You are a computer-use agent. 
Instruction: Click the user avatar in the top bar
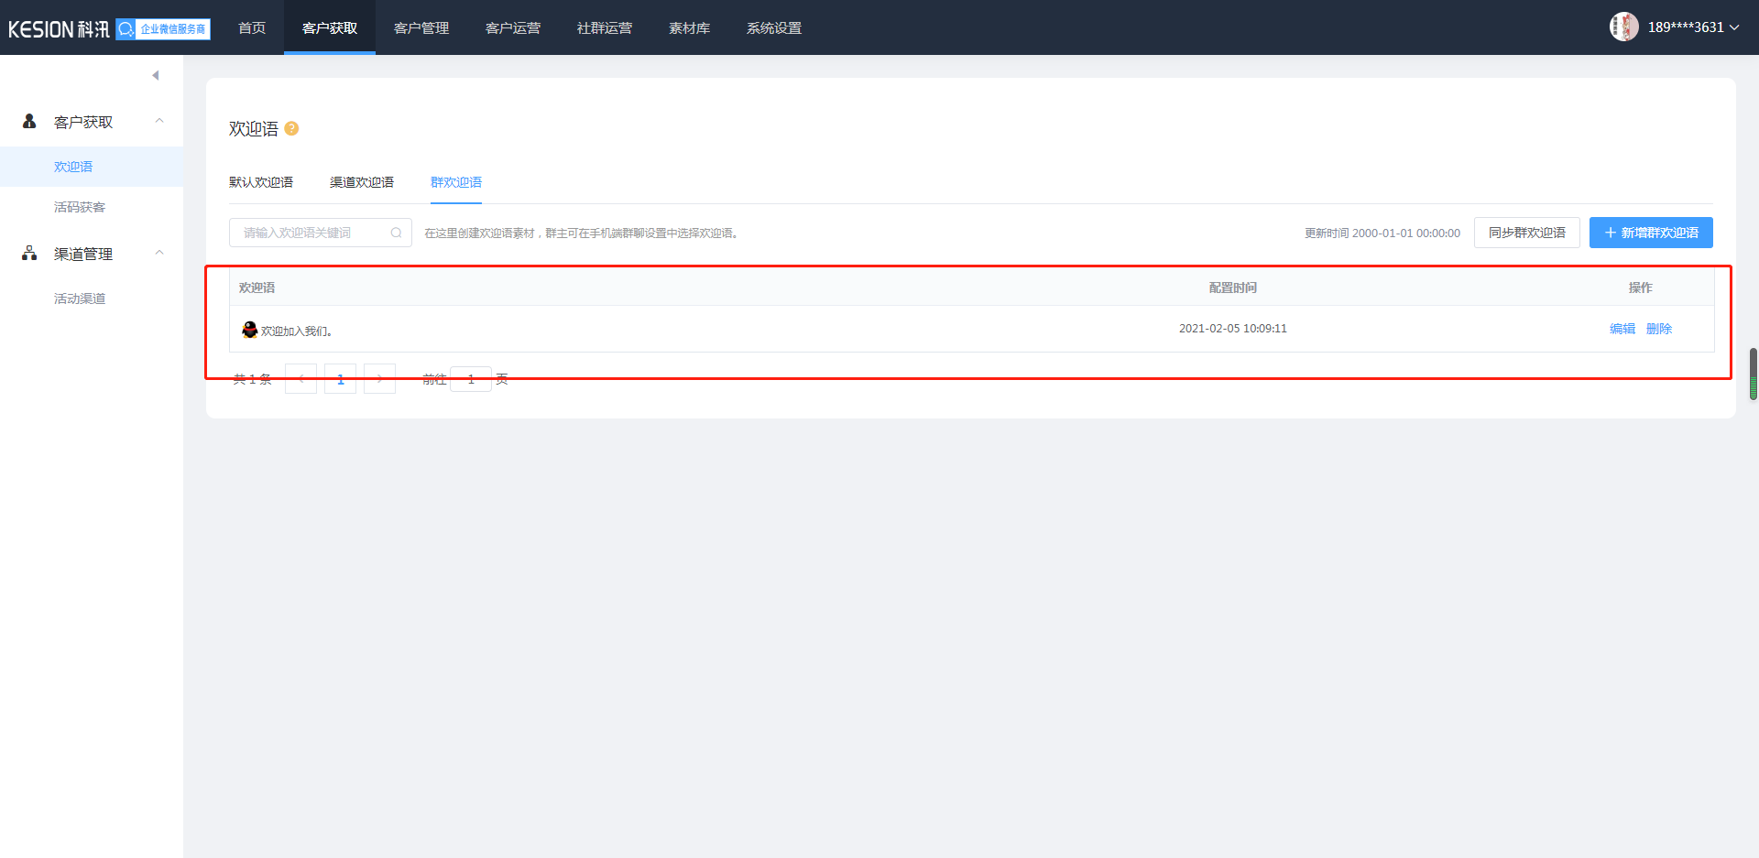pyautogui.click(x=1624, y=27)
